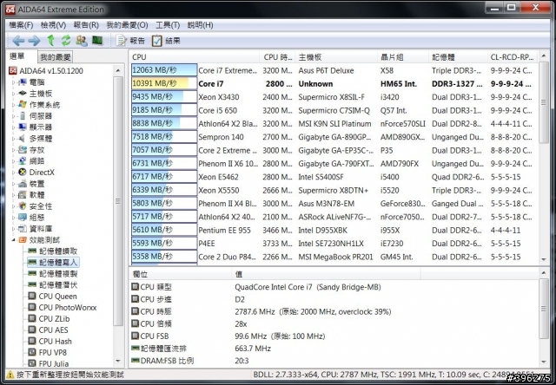Screen dimensions: 556x385
Task: Click the Back arrow toolbar icon
Action: pyautogui.click(x=18, y=41)
